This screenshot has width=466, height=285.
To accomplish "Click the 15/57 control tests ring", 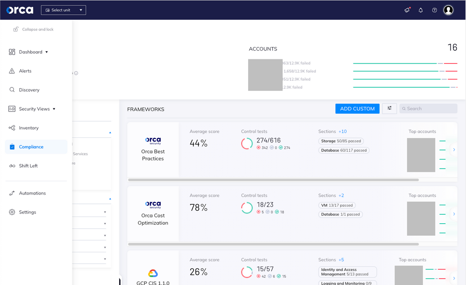I will pos(247,272).
